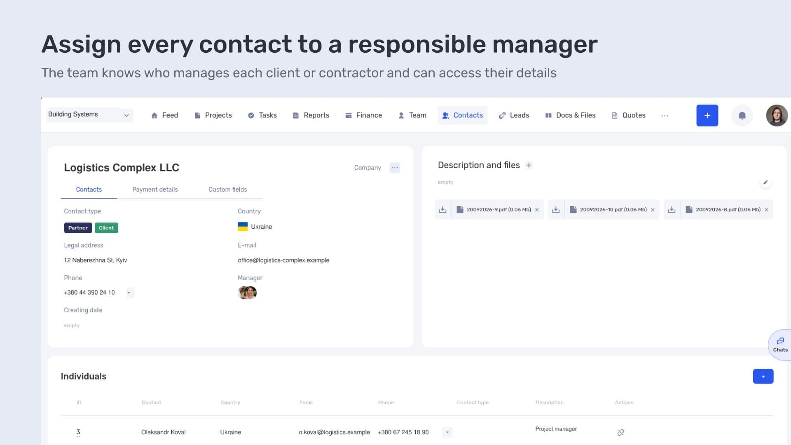Expand the company phone number dropdown
This screenshot has width=791, height=445.
[129, 293]
